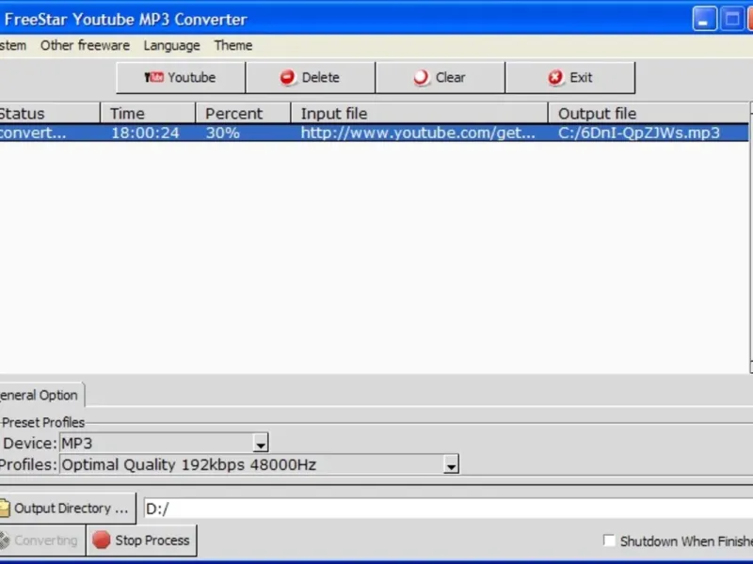Expand the Device MP3 dropdown arrow

(261, 443)
